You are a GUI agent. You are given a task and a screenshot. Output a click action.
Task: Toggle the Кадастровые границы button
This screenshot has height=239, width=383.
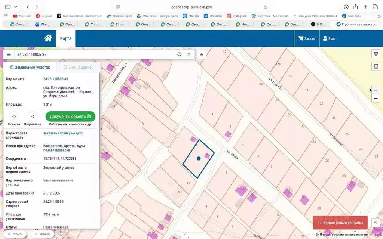click(340, 223)
